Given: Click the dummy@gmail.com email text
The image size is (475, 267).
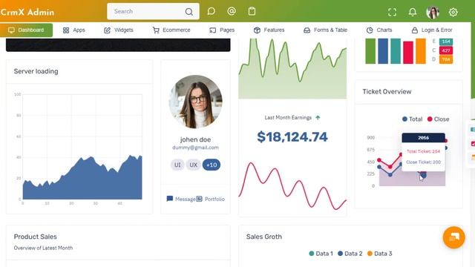Looking at the screenshot, I should (195, 148).
